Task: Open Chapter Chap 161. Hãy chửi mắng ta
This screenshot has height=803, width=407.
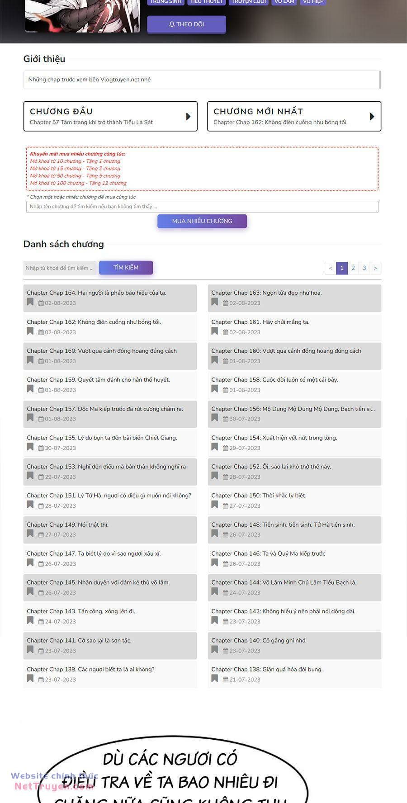Action: [x=260, y=322]
